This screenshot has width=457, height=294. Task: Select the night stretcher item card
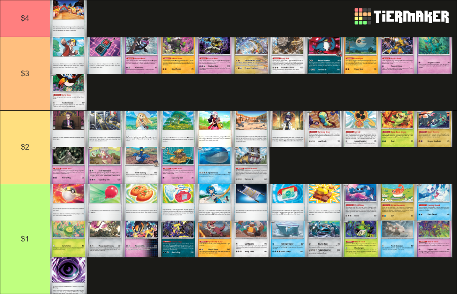tap(251, 203)
